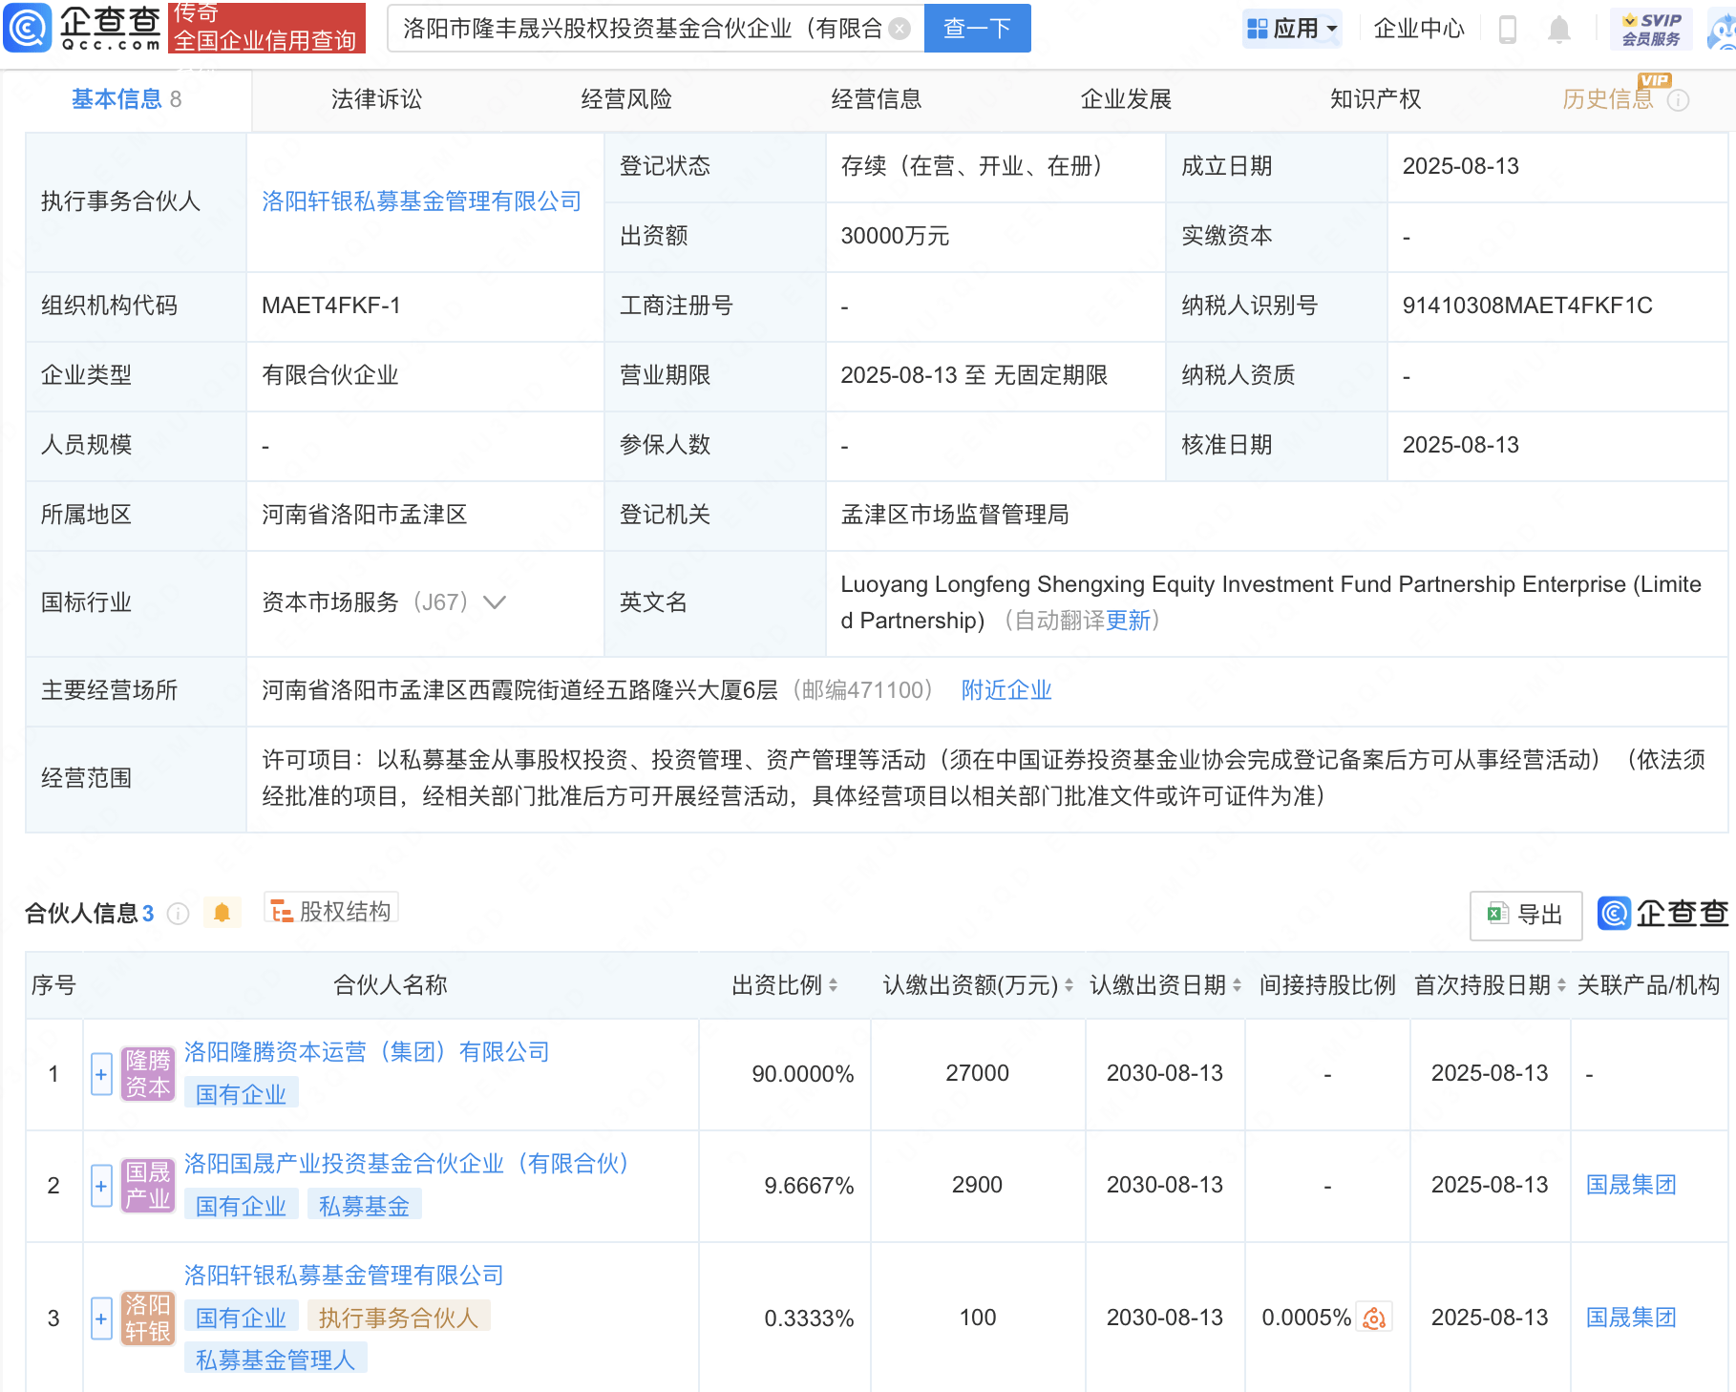The image size is (1736, 1392).
Task: Switch to the 知识产权 tab
Action: coord(1376,99)
